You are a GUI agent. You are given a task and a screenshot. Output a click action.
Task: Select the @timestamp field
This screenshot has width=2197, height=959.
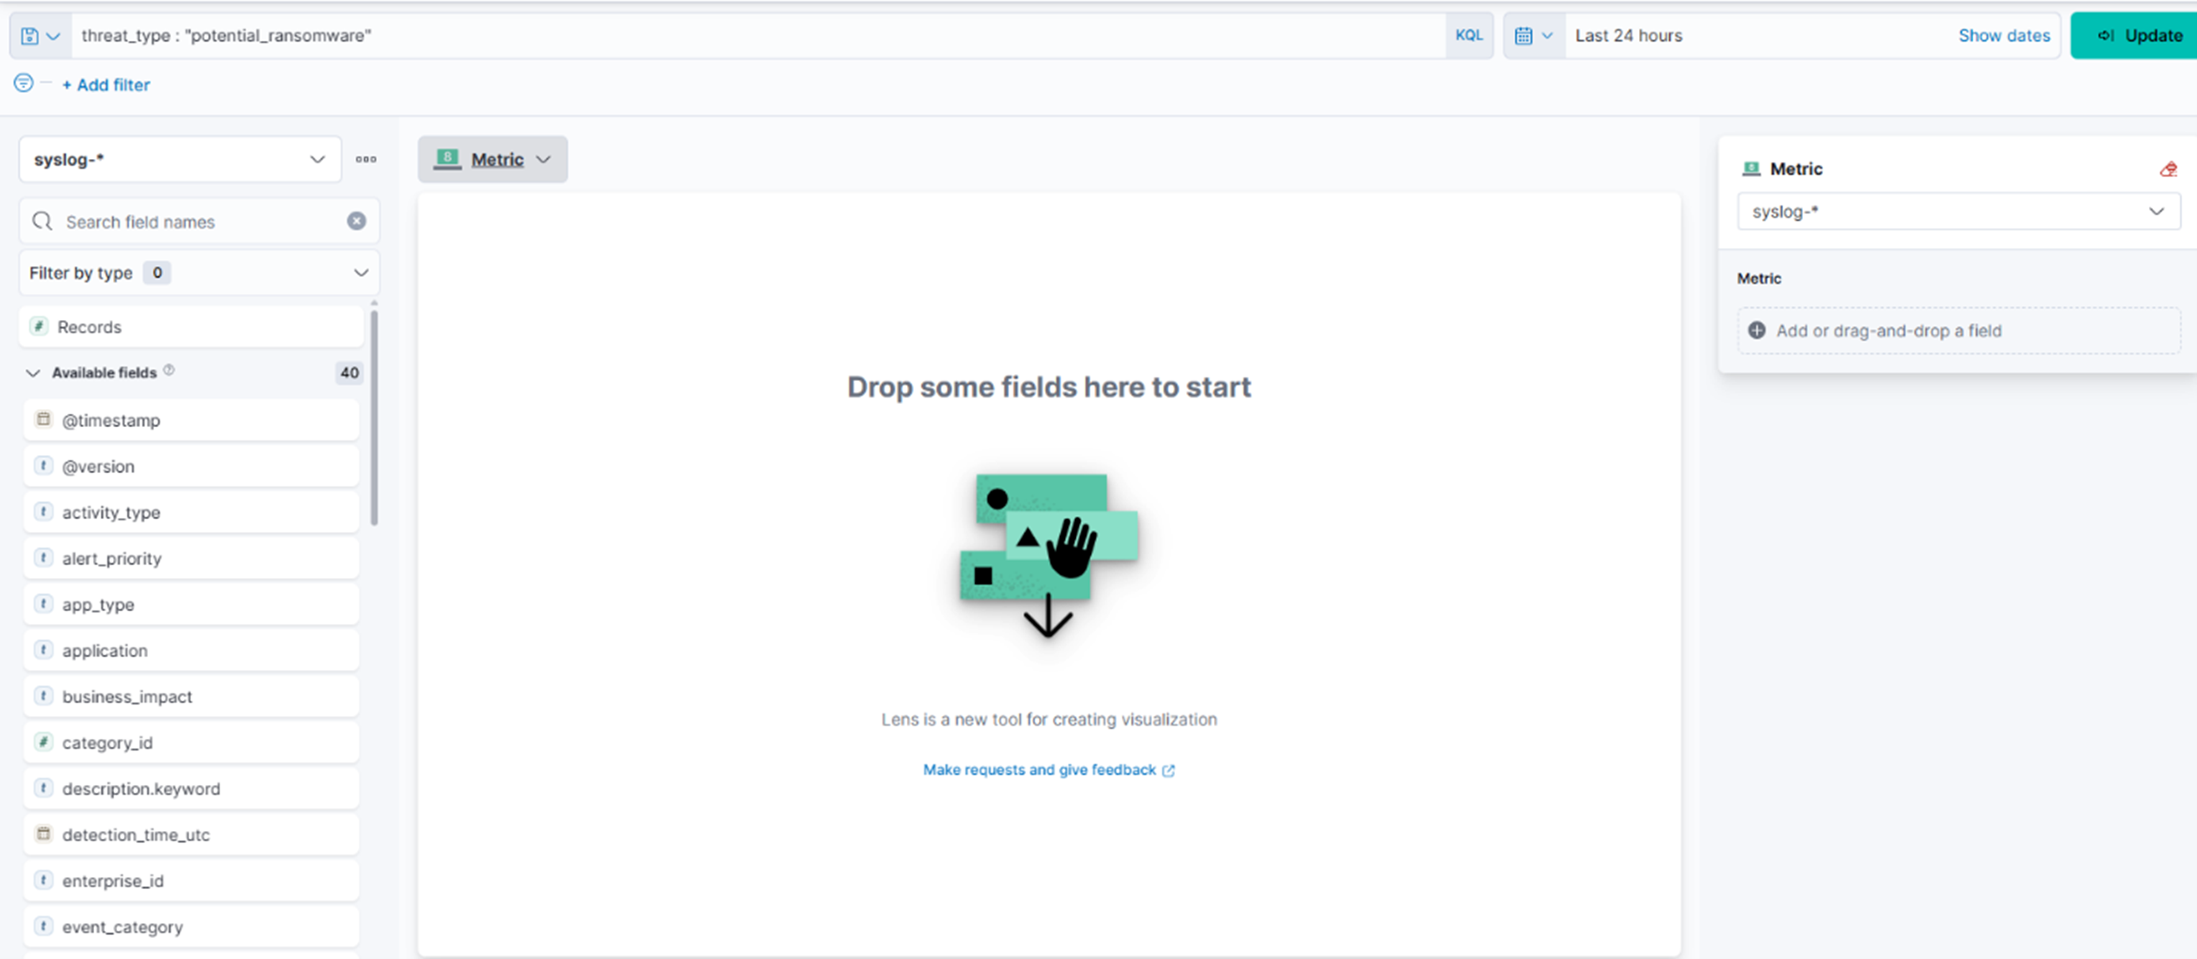[x=191, y=421]
